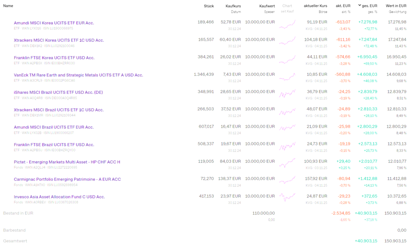The image size is (412, 245).
Task: Open the VanEck Rare Earth chart thumbnail
Action: (287, 77)
